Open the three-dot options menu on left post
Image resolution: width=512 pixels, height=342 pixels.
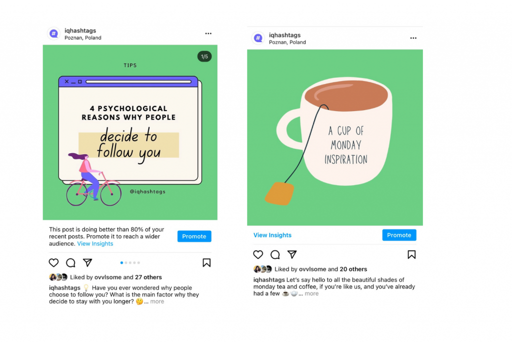[208, 33]
